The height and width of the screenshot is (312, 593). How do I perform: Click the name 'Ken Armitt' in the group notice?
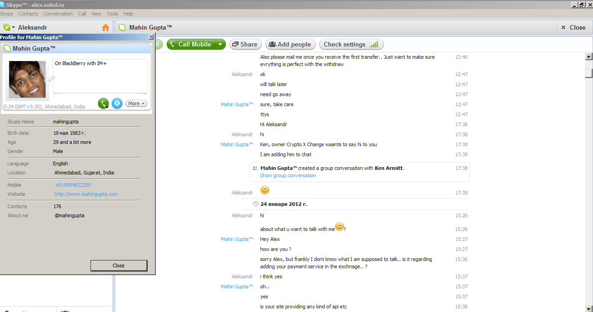[389, 168]
